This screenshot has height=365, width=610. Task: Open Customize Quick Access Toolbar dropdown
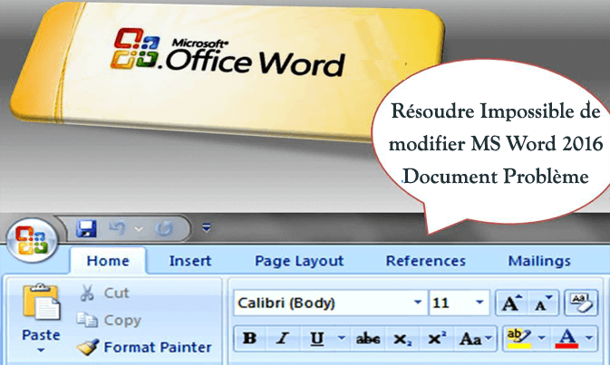pos(207,227)
